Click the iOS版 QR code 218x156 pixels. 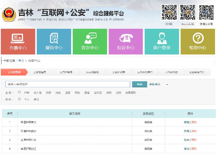click(x=169, y=12)
